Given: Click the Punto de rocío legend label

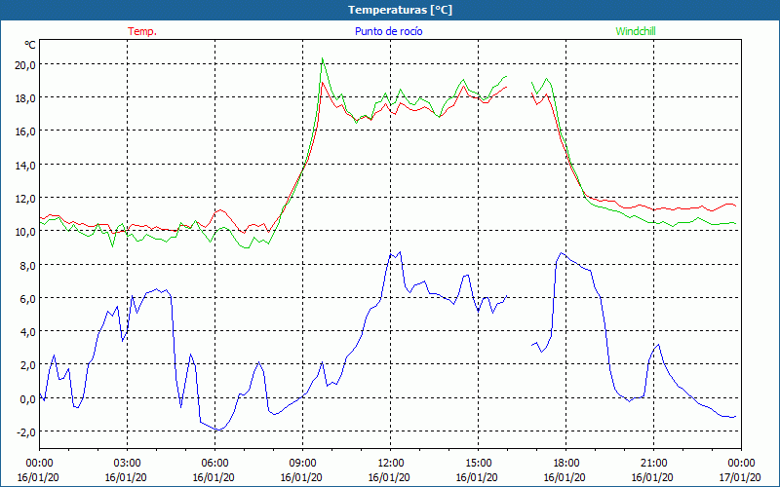Looking at the screenshot, I should 388,31.
